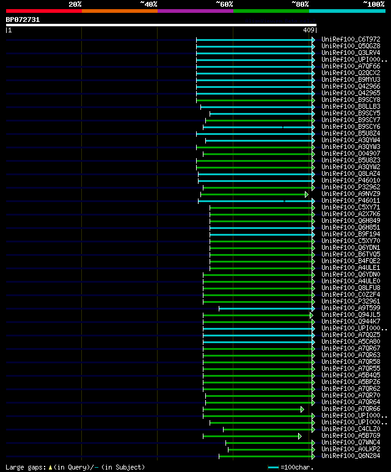This screenshot has width=391, height=472.
Task: Select the UniRef100_P32962 label
Action: tap(351, 187)
